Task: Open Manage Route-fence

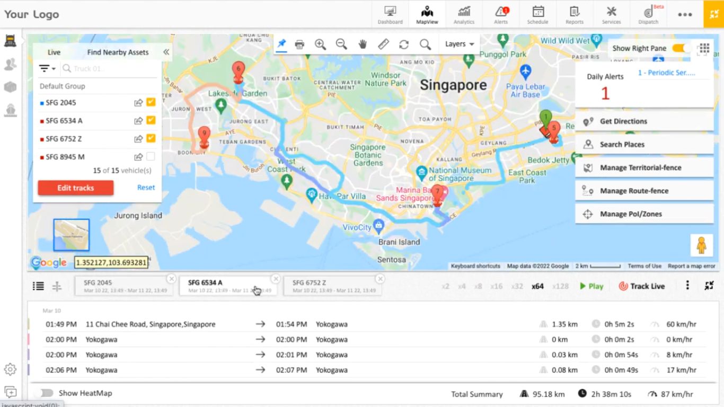Action: [644, 191]
